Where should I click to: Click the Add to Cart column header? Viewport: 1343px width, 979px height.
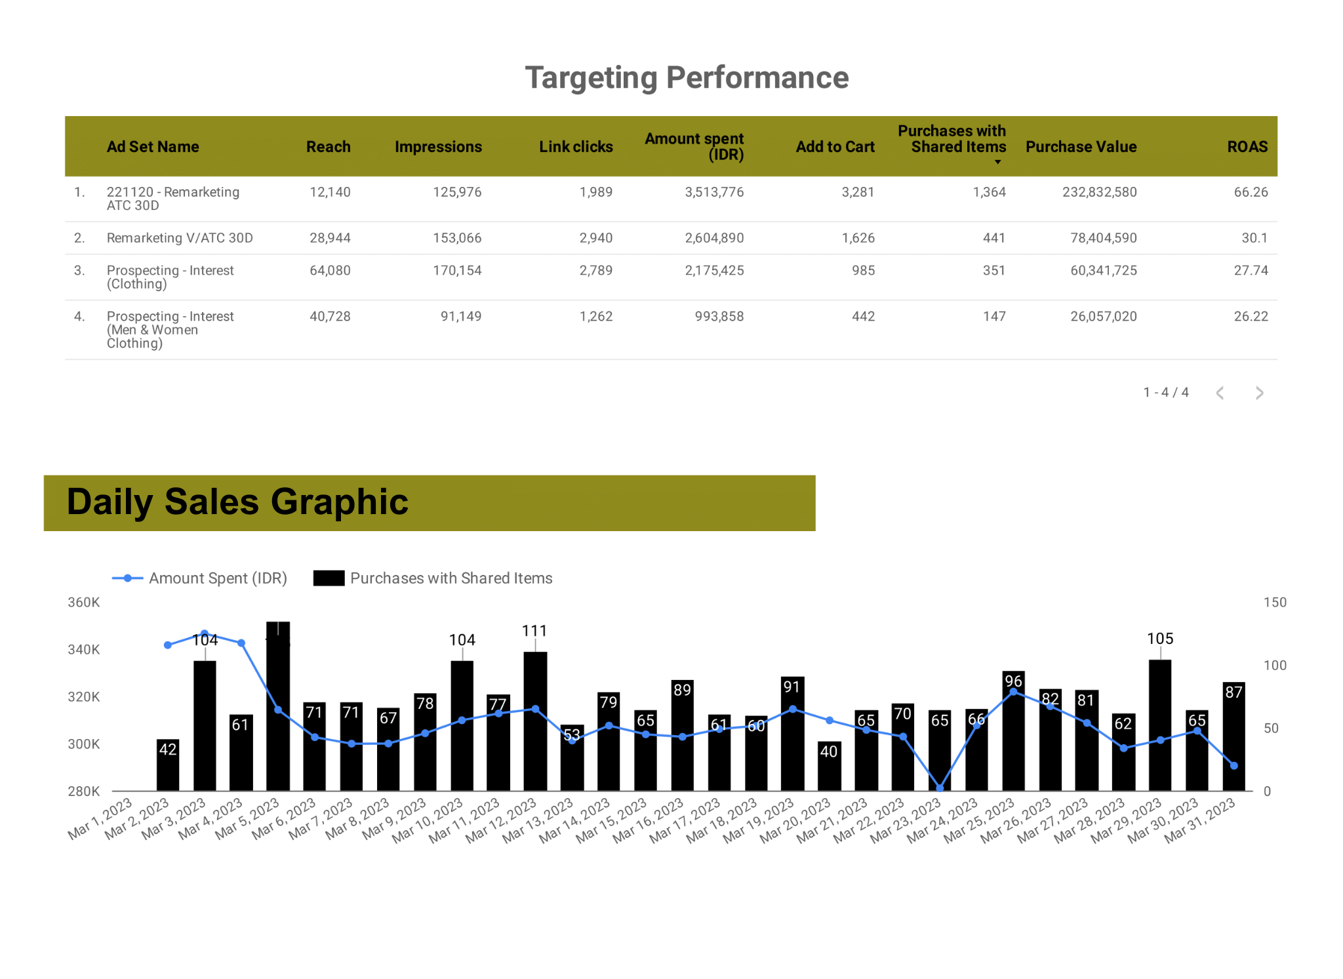tap(835, 147)
